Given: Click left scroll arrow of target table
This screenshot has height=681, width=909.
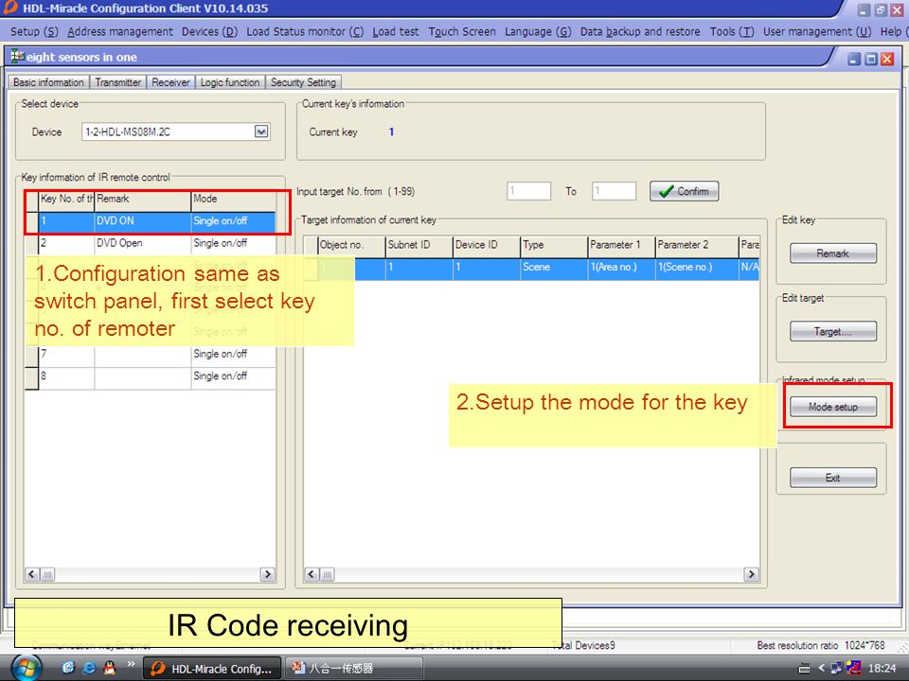Looking at the screenshot, I should [312, 574].
